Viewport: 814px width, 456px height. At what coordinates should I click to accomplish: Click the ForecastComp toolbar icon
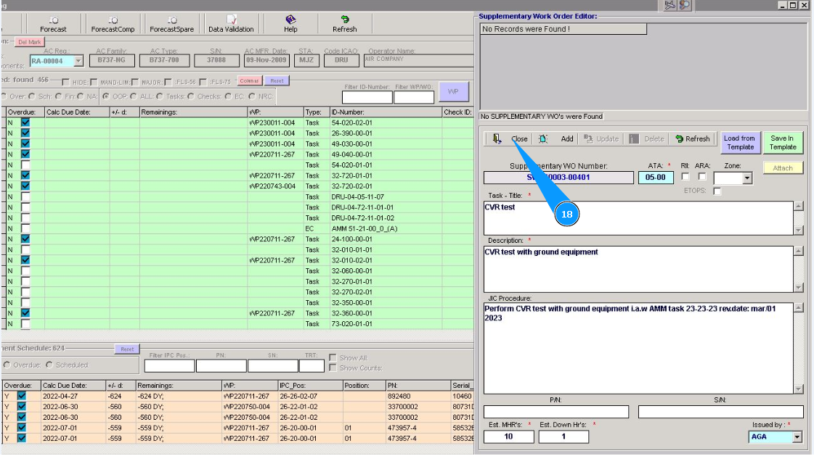[x=113, y=22]
